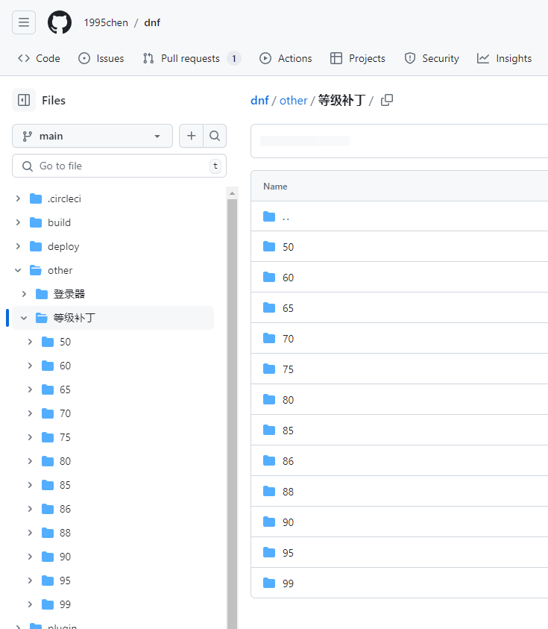This screenshot has height=629, width=548.
Task: Click folder icon of 86 in main list
Action: [269, 460]
